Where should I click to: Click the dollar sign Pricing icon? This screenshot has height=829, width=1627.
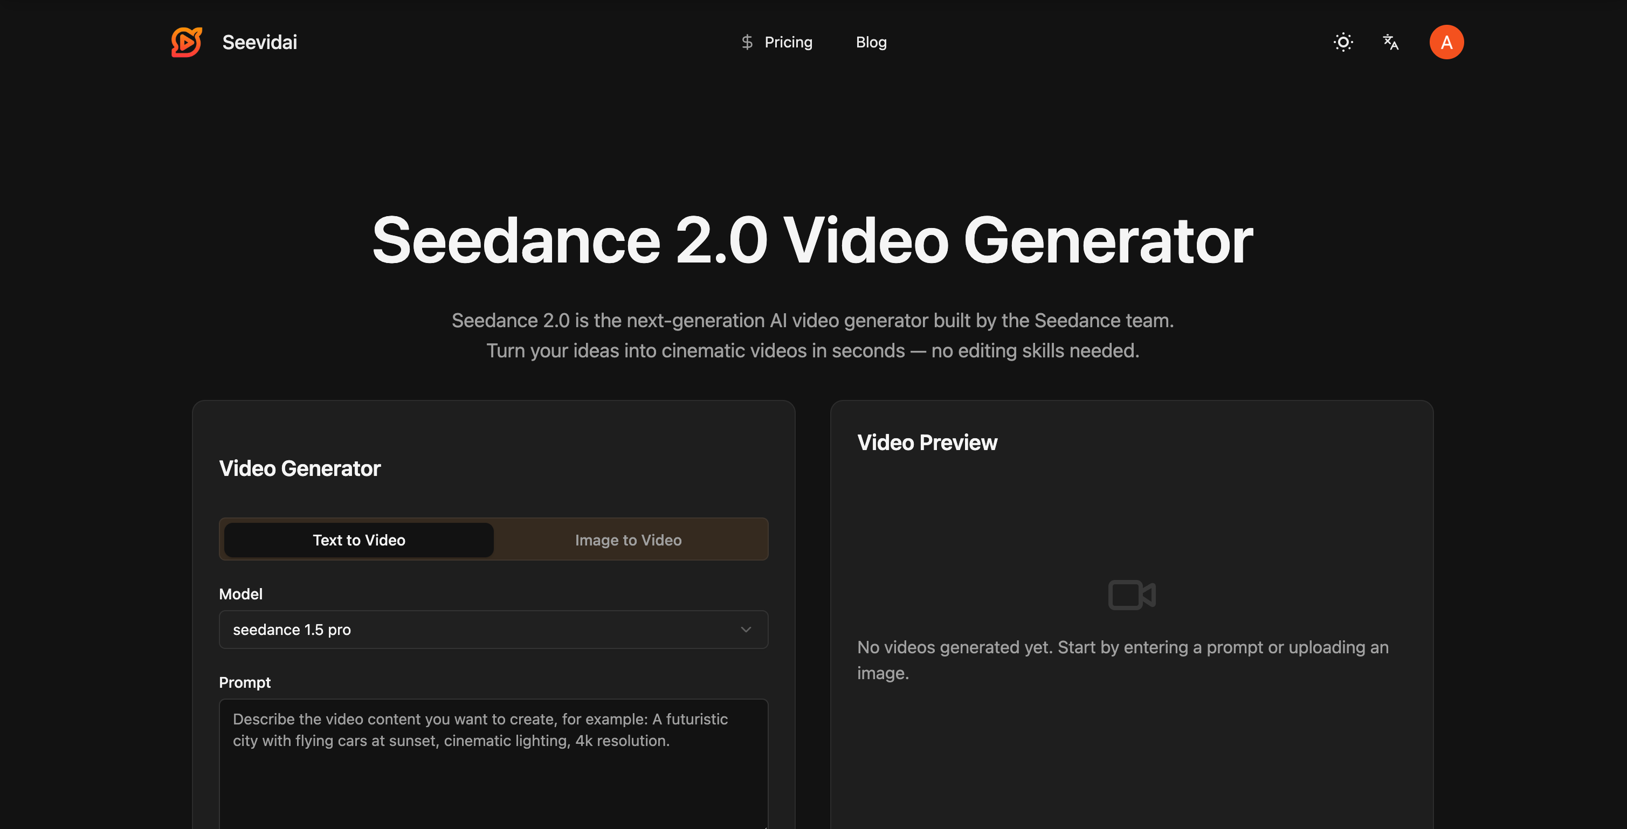(x=747, y=42)
